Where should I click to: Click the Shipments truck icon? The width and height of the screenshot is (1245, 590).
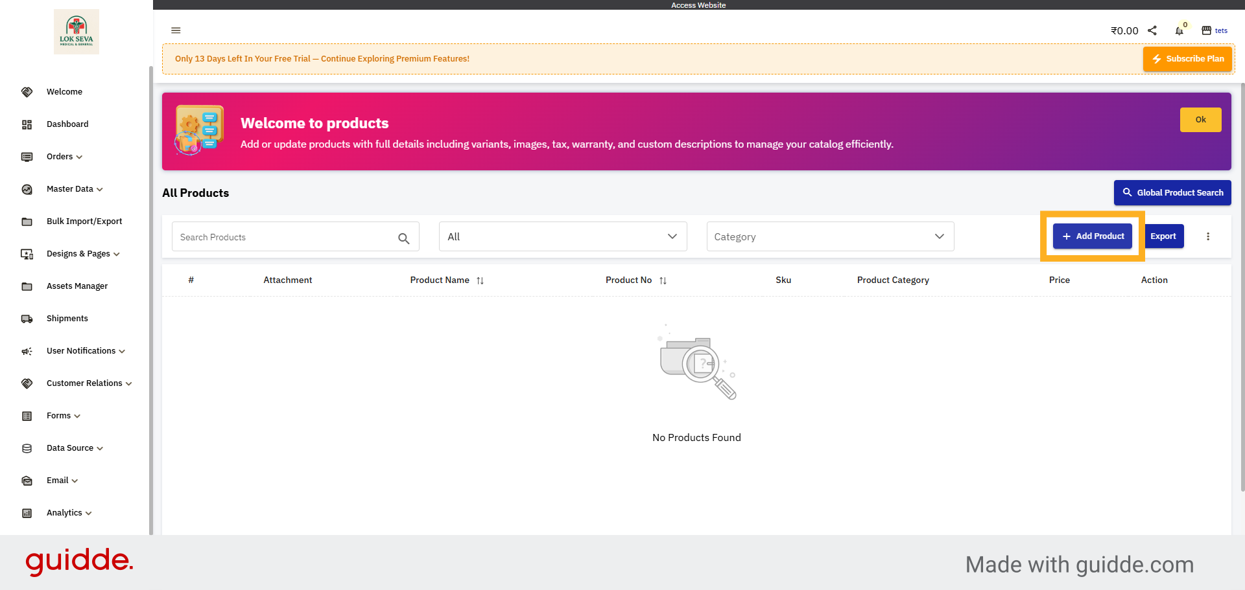(x=27, y=319)
